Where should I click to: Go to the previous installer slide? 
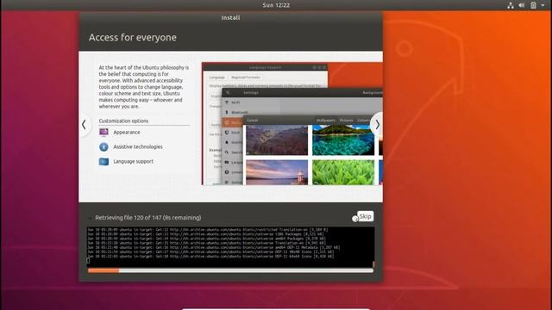tap(85, 124)
